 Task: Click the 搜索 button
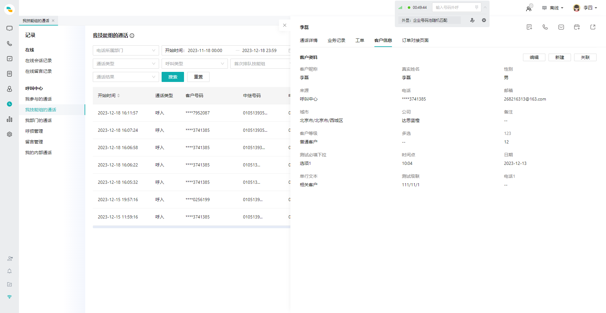(173, 77)
